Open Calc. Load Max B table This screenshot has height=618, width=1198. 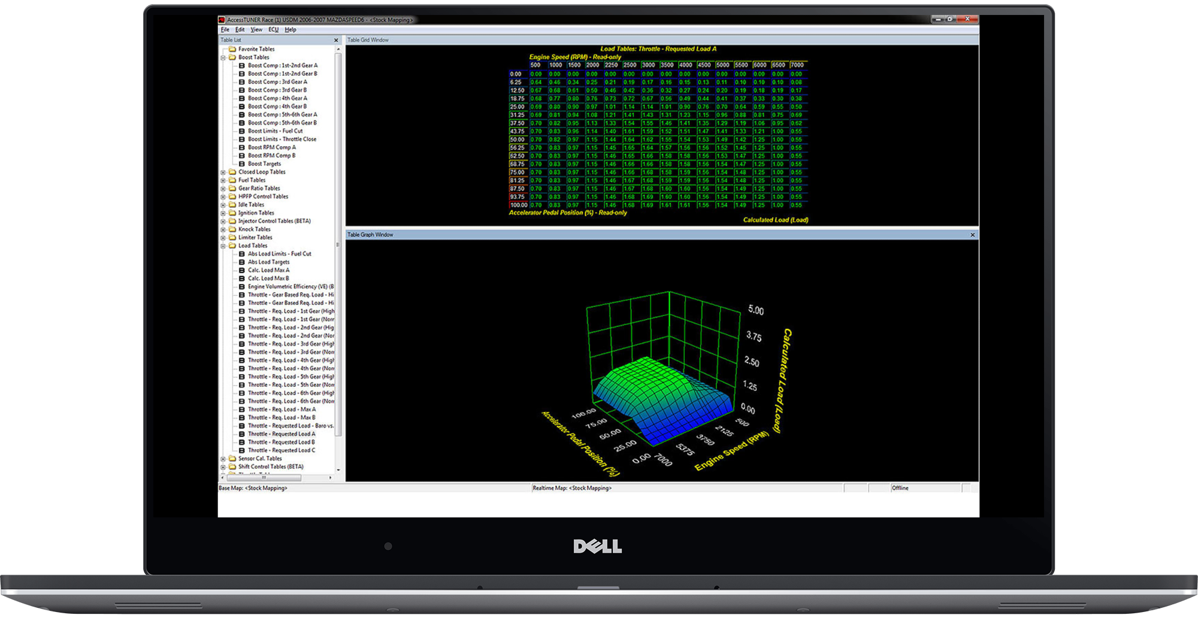point(268,278)
